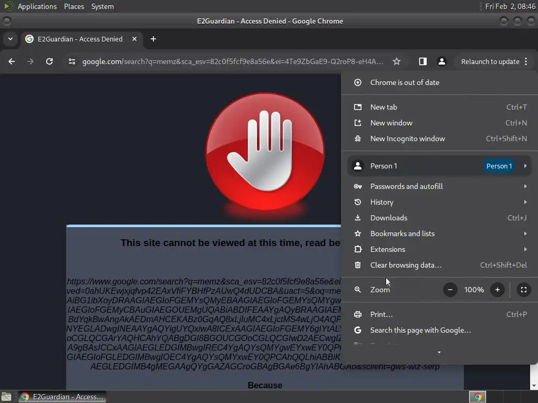
Task: Increase zoom with the plus button
Action: (x=497, y=290)
